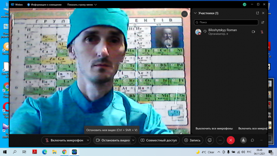The height and width of the screenshot is (156, 277).
Task: Open more options in control bar
Action: pyautogui.click(x=220, y=140)
